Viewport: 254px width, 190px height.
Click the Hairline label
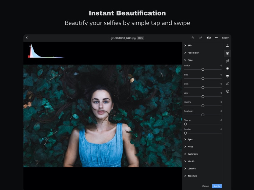[x=188, y=102]
